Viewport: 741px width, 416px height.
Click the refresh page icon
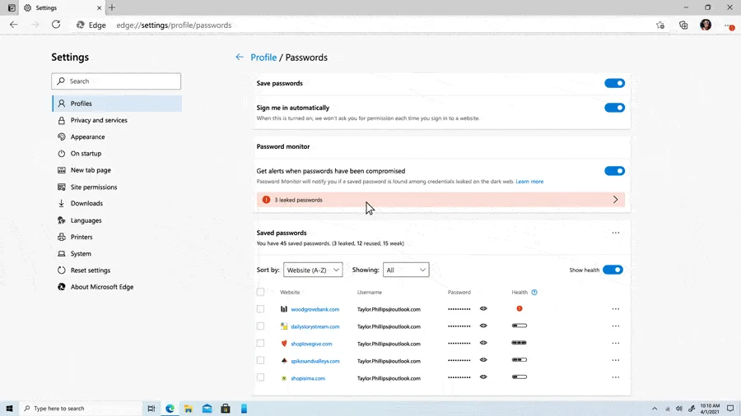[x=56, y=25]
